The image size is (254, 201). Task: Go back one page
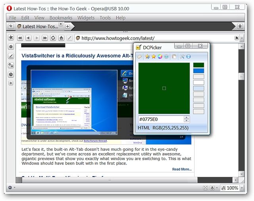pyautogui.click(x=28, y=38)
